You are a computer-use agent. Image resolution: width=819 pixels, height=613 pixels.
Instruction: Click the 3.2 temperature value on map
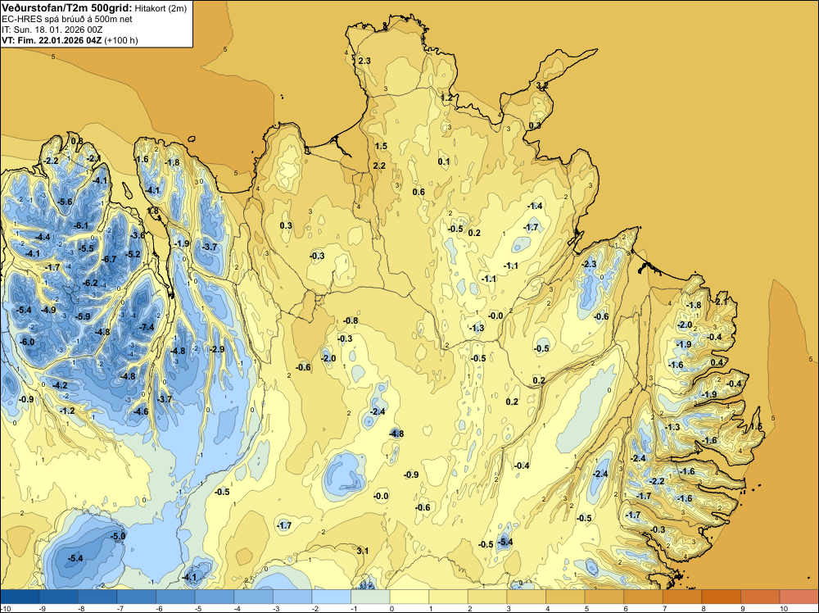point(542,85)
